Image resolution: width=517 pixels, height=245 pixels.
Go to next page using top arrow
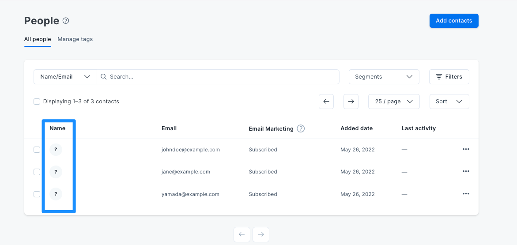coord(351,102)
